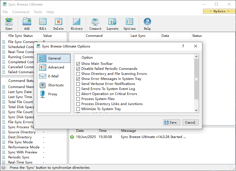Click the '15:30:58' time cell
Viewport: 236px width, 171px height.
pos(105,137)
